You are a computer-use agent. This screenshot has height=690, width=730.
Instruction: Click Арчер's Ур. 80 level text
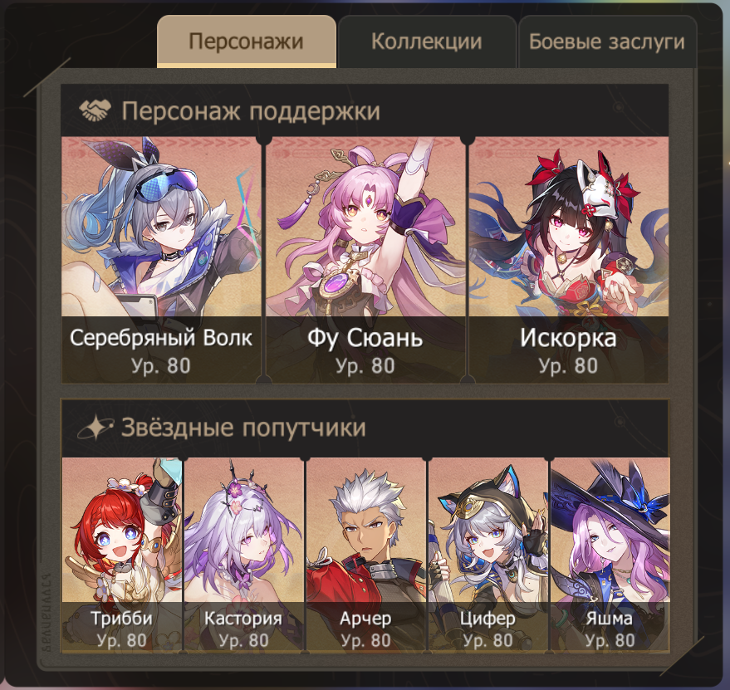366,641
